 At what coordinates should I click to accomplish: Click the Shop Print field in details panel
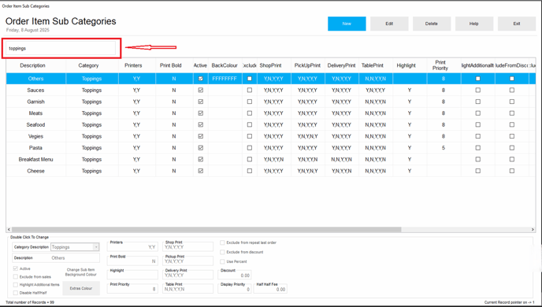187,246
